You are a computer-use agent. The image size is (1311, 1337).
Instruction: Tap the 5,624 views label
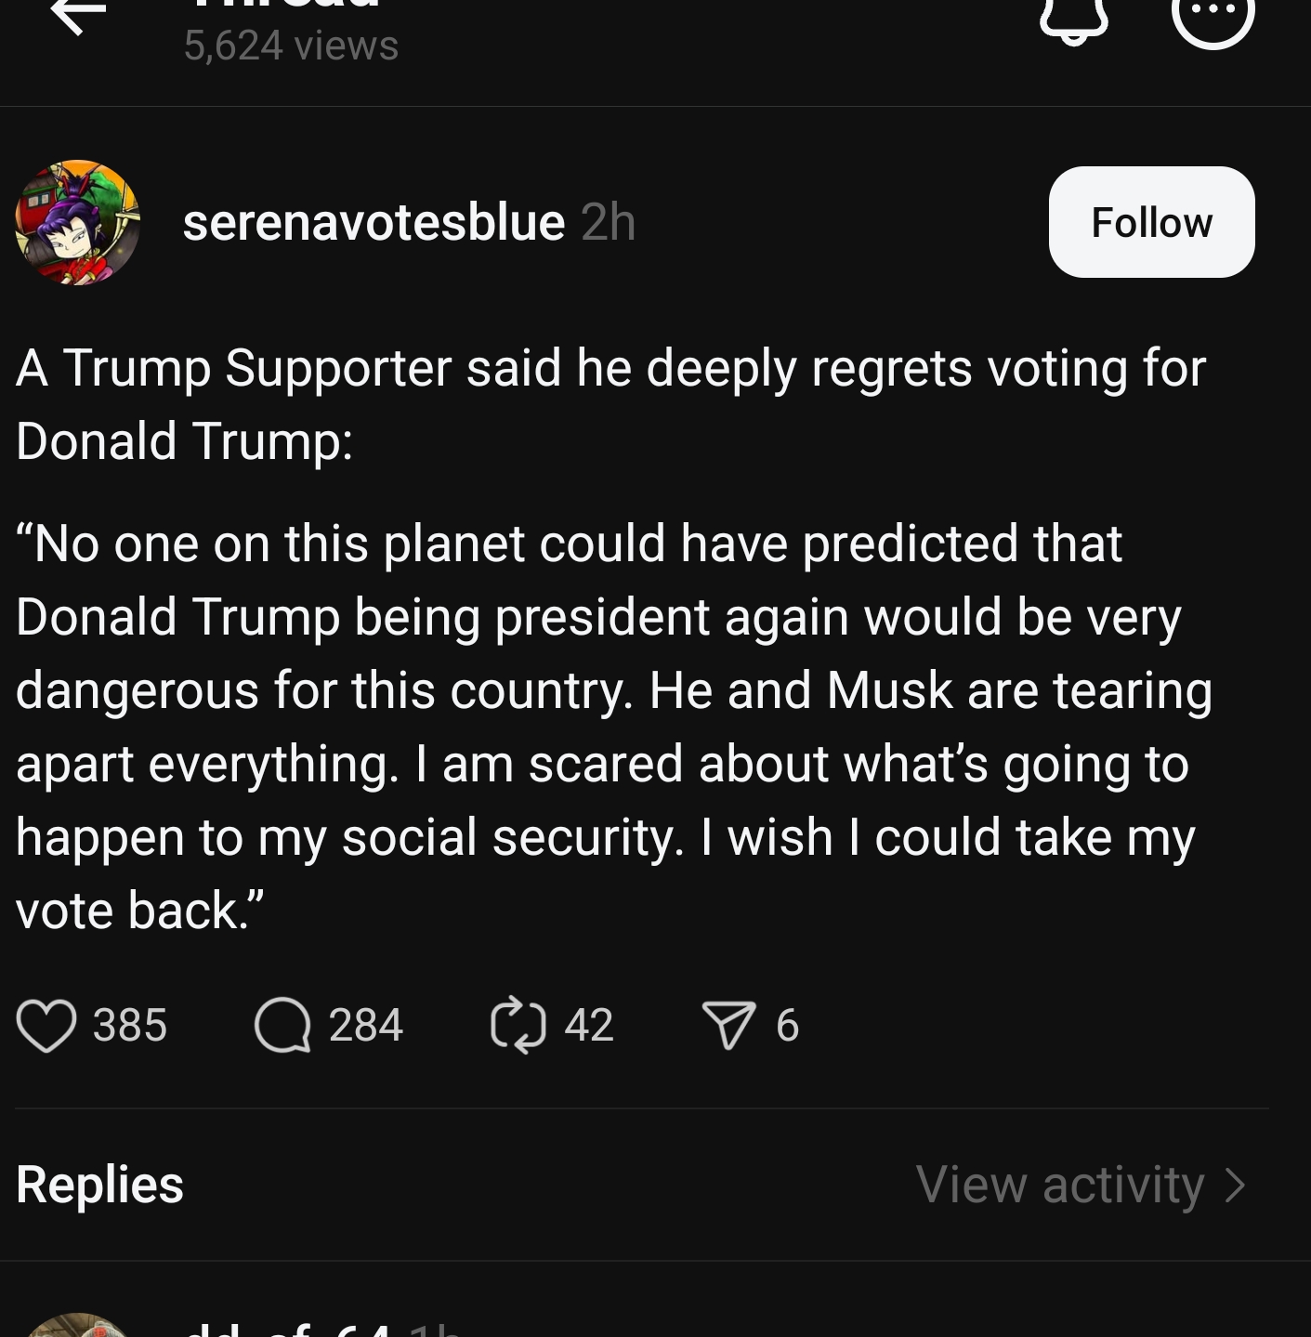(291, 46)
